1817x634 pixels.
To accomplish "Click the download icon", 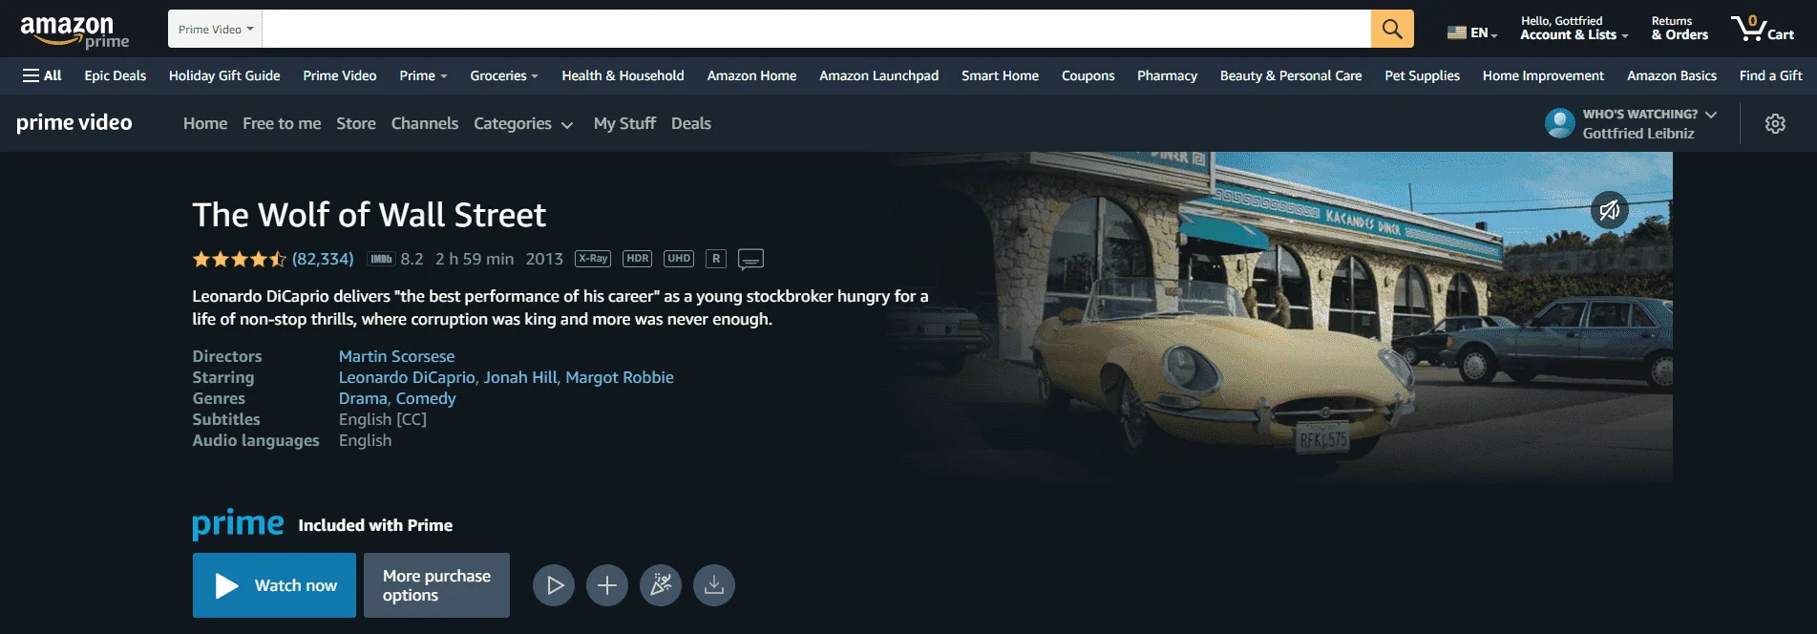I will point(714,585).
